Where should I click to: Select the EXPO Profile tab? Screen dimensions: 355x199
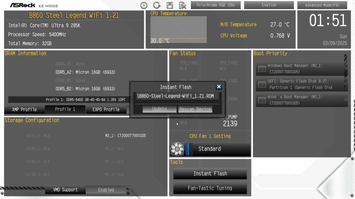[x=106, y=110]
